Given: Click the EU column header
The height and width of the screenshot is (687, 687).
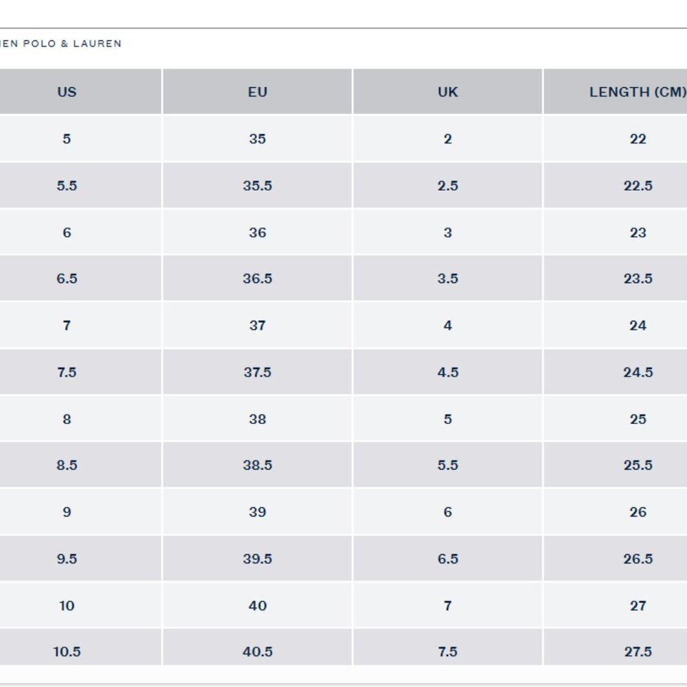Looking at the screenshot, I should (258, 92).
